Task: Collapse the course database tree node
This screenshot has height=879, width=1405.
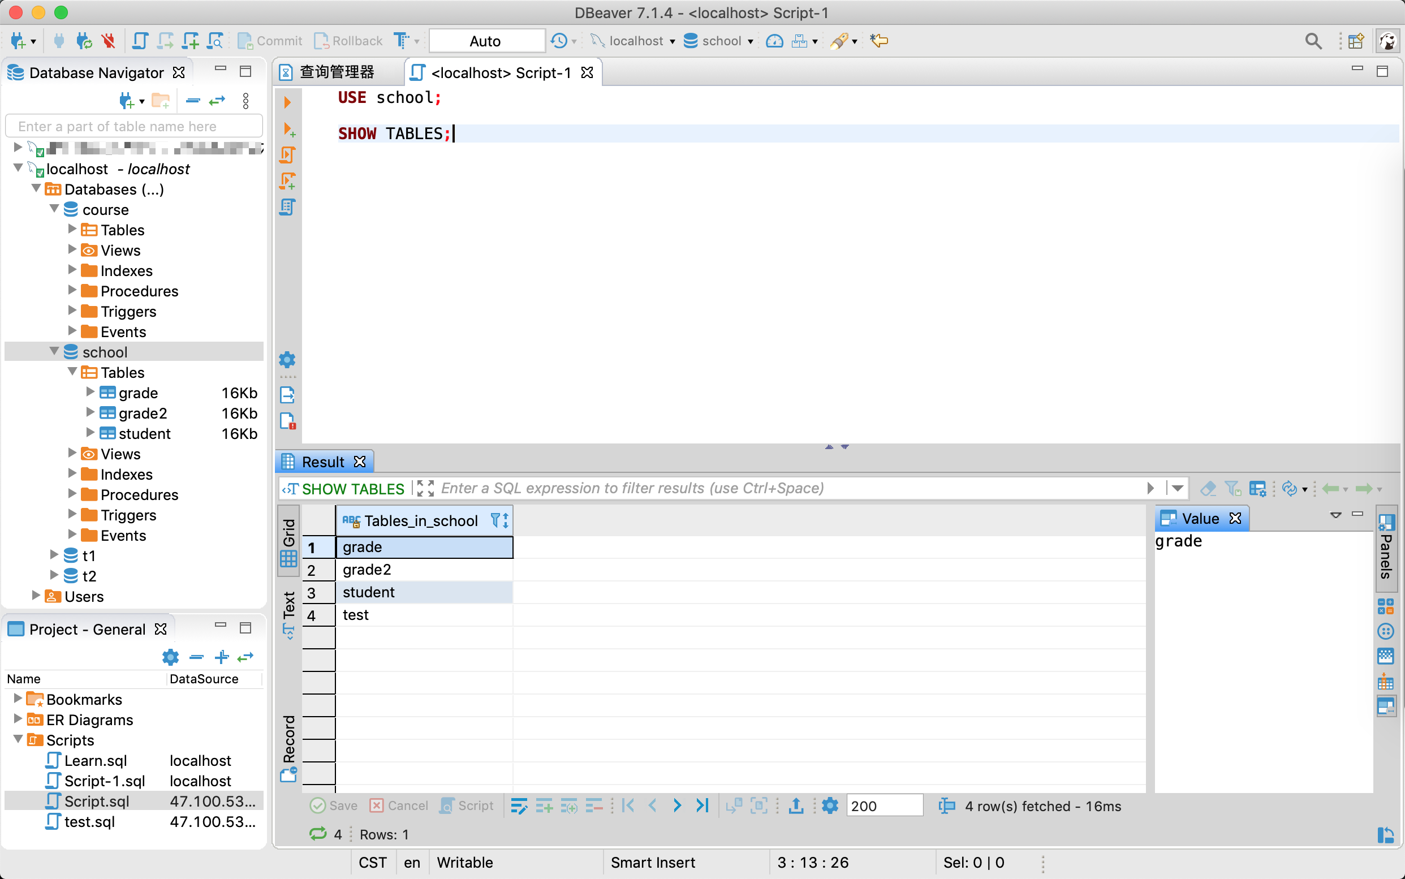Action: (x=55, y=209)
